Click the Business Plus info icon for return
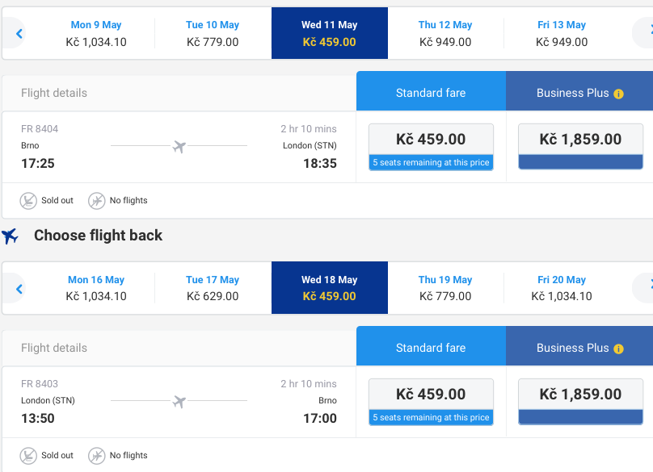Image resolution: width=653 pixels, height=472 pixels. 618,349
